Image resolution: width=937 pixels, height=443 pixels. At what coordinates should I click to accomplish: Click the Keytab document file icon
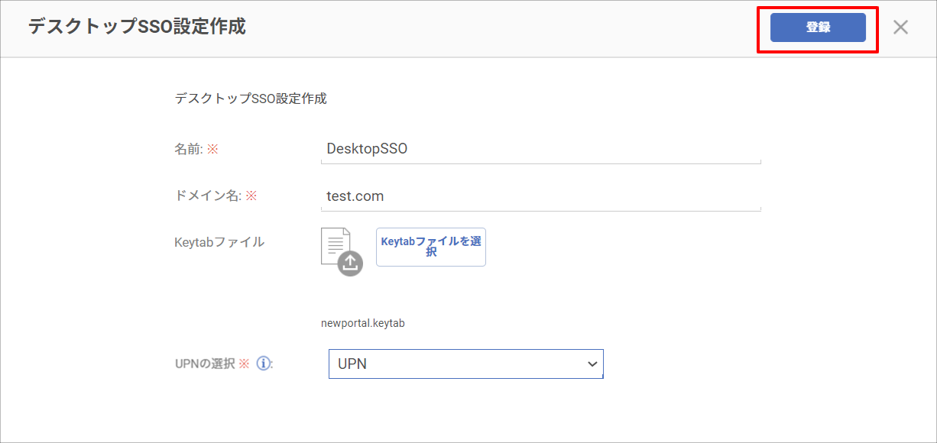coord(336,246)
